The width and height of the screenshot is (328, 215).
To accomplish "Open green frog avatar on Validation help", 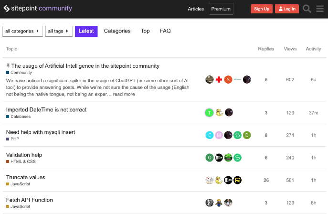I will coord(228,158).
